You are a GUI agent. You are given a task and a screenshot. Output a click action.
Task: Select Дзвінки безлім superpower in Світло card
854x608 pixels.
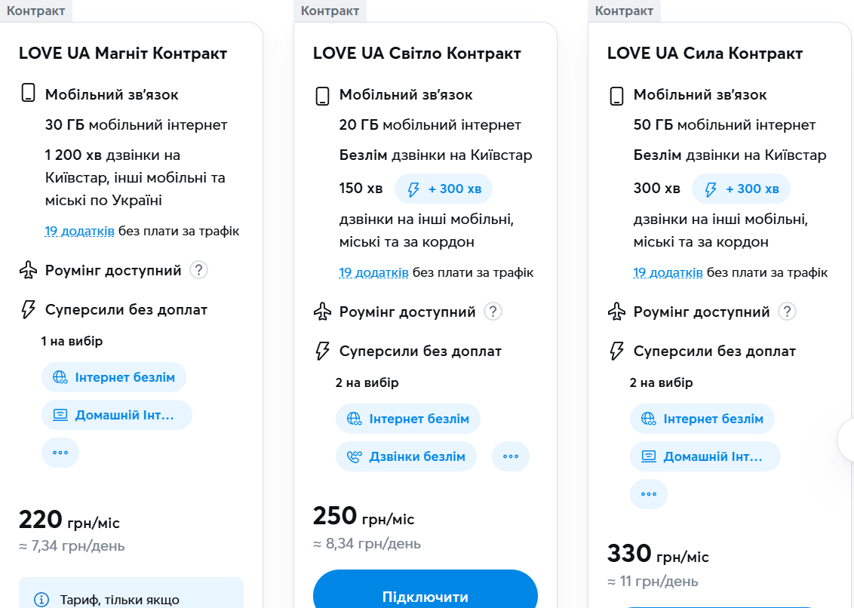406,456
